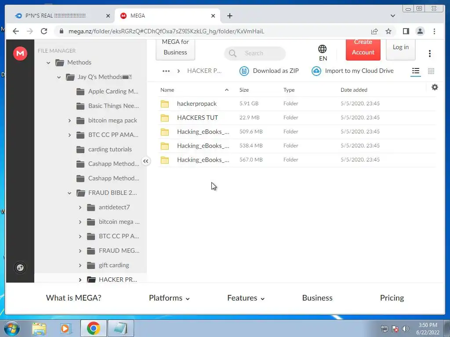This screenshot has width=450, height=337.
Task: Click the folder icon of the 509.6 MB row
Action: pyautogui.click(x=165, y=132)
